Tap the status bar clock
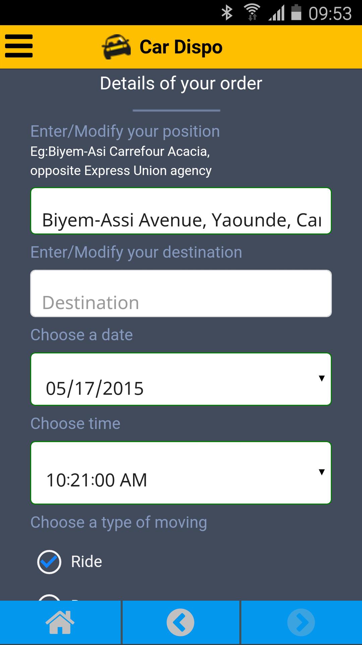Image resolution: width=362 pixels, height=645 pixels. tap(330, 13)
